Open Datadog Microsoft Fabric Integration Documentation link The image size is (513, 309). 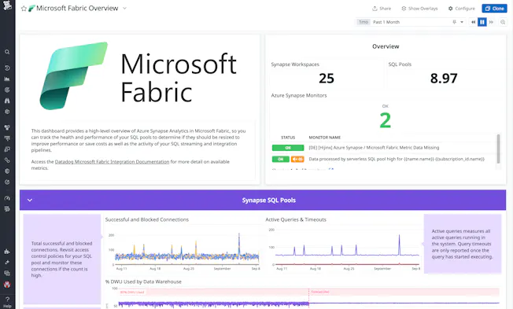click(112, 161)
